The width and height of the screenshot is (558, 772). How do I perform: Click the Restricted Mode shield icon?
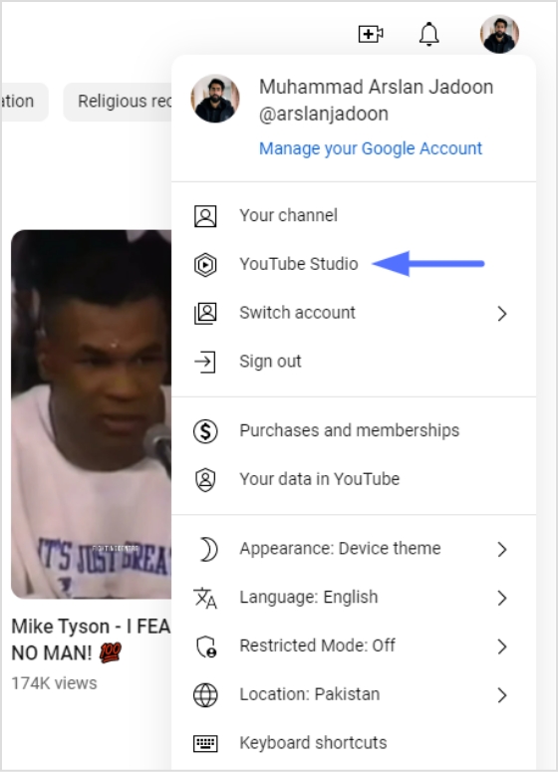[x=206, y=646]
